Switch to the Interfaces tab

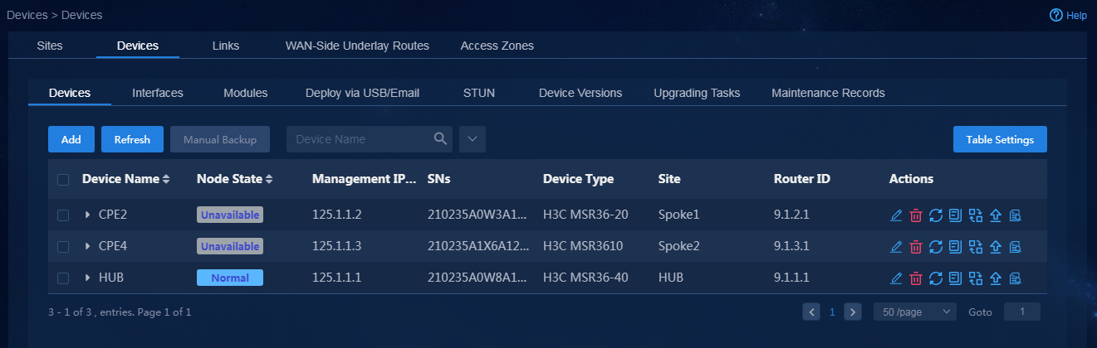[158, 93]
